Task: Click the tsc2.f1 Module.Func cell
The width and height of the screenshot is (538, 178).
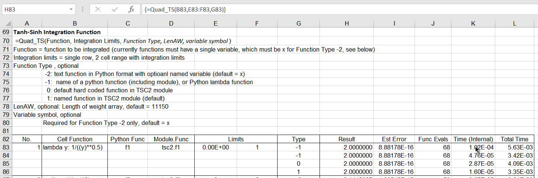Action: [x=171, y=147]
